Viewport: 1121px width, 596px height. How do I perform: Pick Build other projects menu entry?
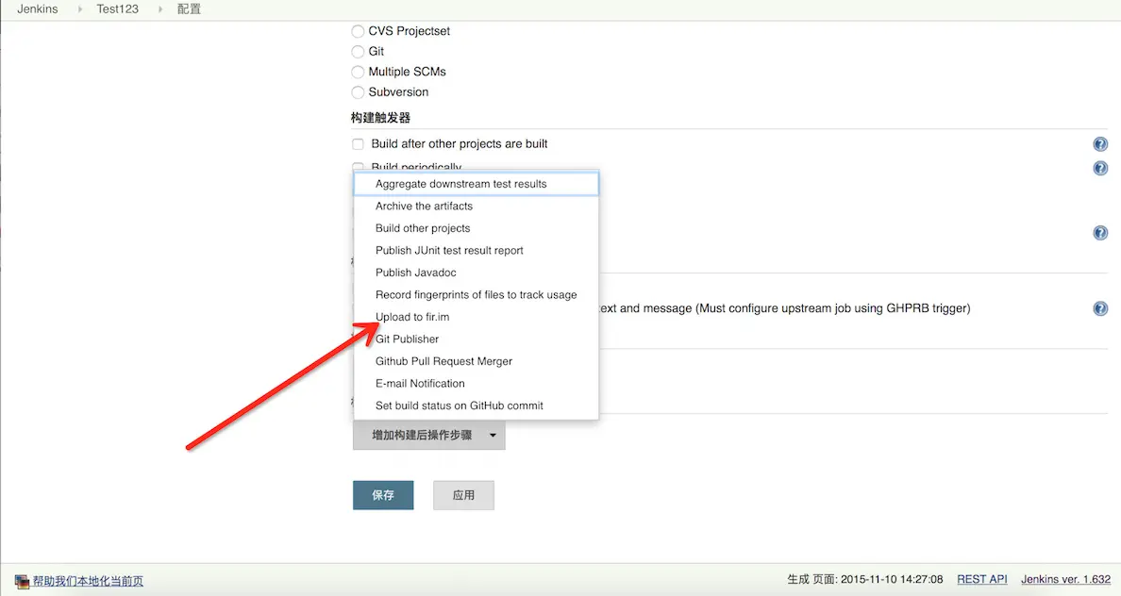click(x=477, y=228)
